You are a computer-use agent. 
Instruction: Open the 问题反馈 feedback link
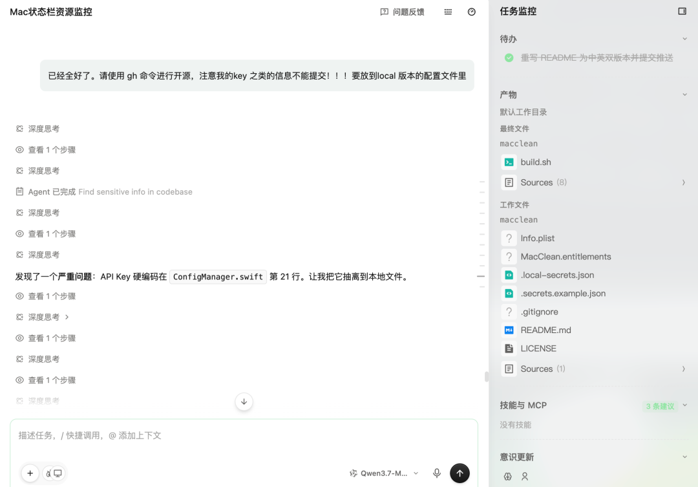coord(402,12)
